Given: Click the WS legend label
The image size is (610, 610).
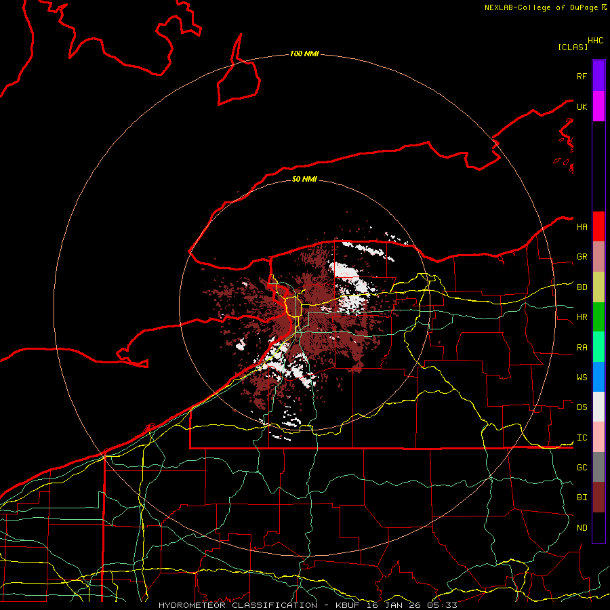Looking at the screenshot, I should click(x=582, y=377).
